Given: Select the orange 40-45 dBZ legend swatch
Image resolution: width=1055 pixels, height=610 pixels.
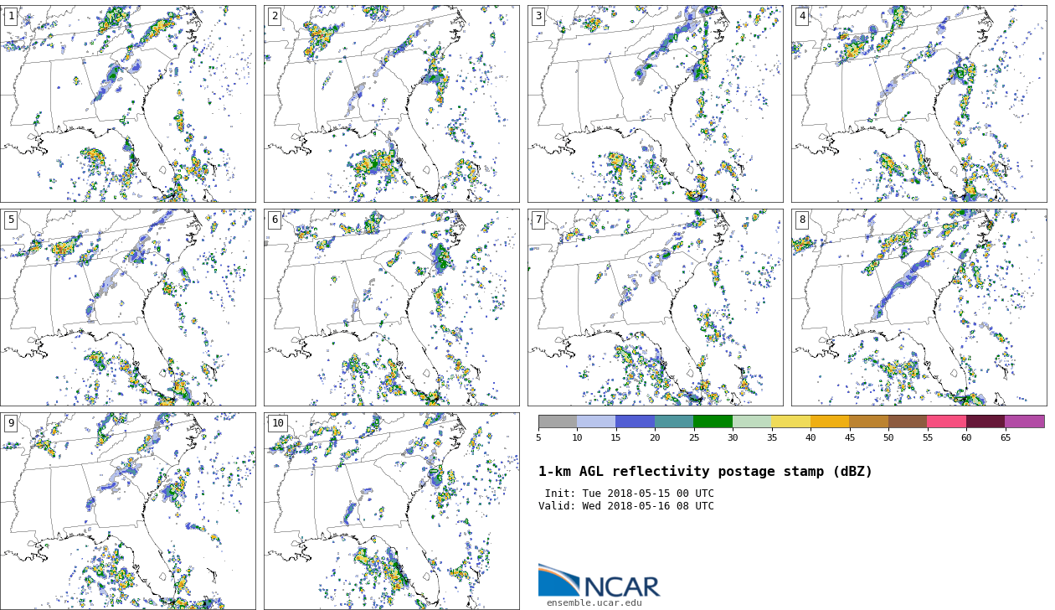Looking at the screenshot, I should coord(830,421).
